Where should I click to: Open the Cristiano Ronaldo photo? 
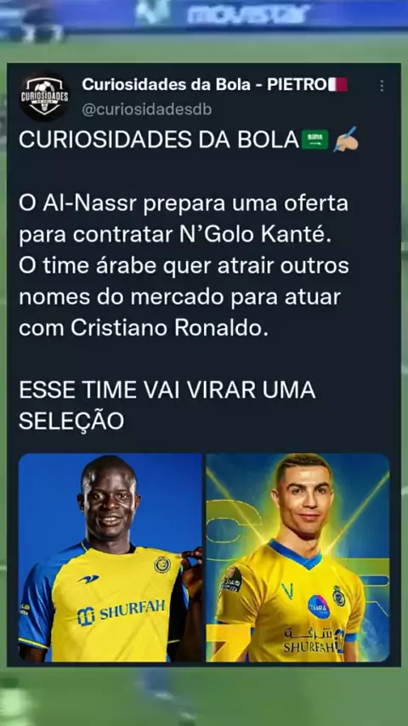pyautogui.click(x=297, y=557)
